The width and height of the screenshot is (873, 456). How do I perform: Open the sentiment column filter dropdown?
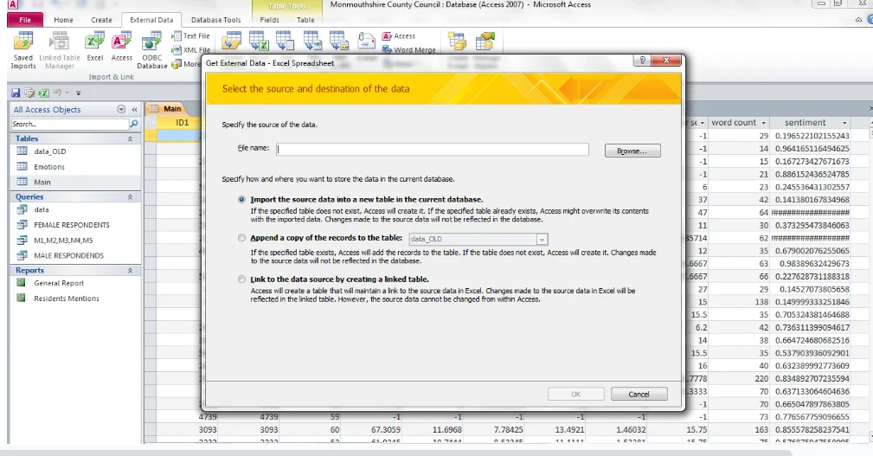tap(844, 123)
